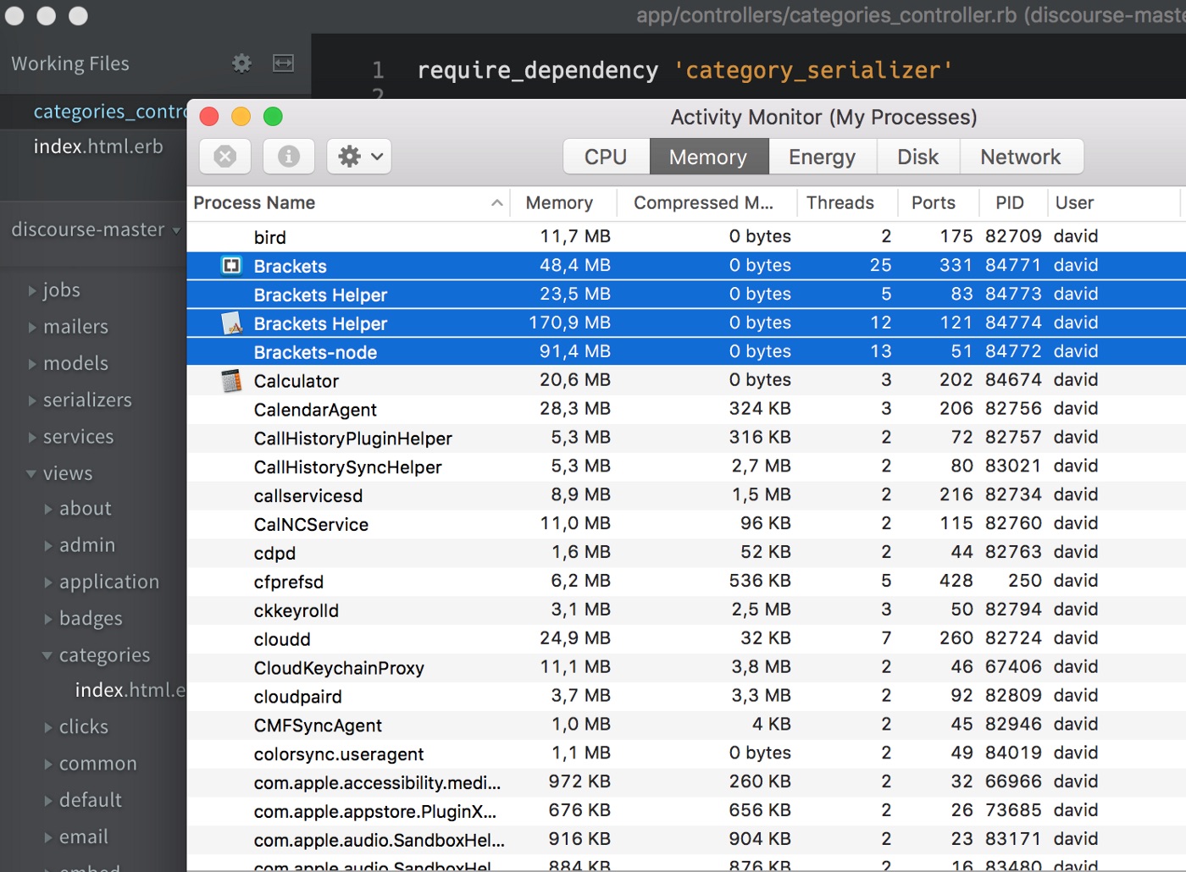Open the Network tab

coord(1020,157)
